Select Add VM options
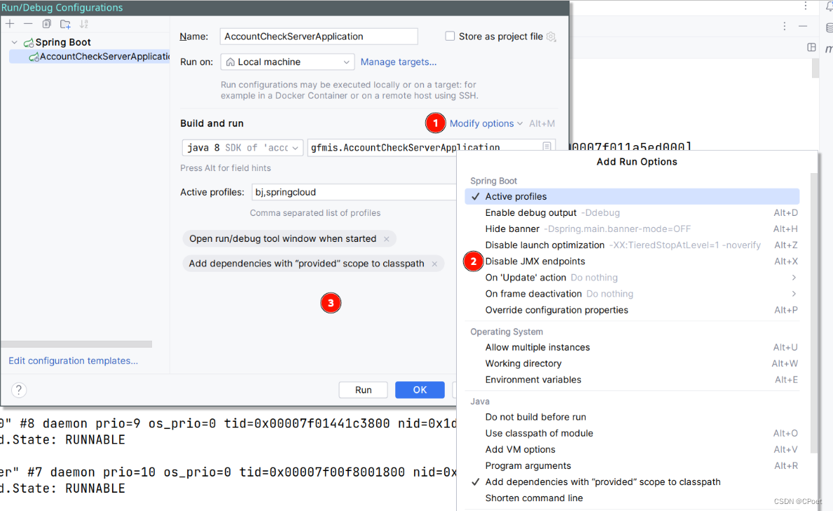Image resolution: width=833 pixels, height=511 pixels. (x=632, y=449)
